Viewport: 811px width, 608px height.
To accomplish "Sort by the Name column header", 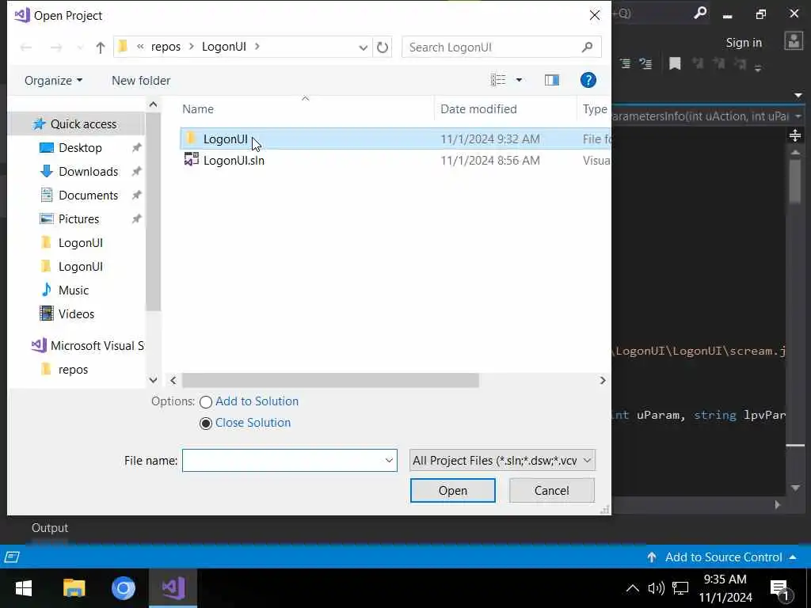I will pos(197,109).
